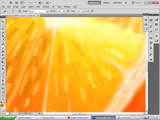Switch to the Painting workspace
Screen dimensions: 160x120
coord(117,3)
